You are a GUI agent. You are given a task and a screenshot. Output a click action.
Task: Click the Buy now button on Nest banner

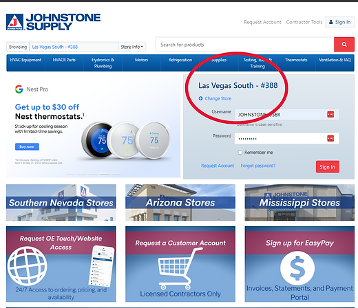point(27,146)
